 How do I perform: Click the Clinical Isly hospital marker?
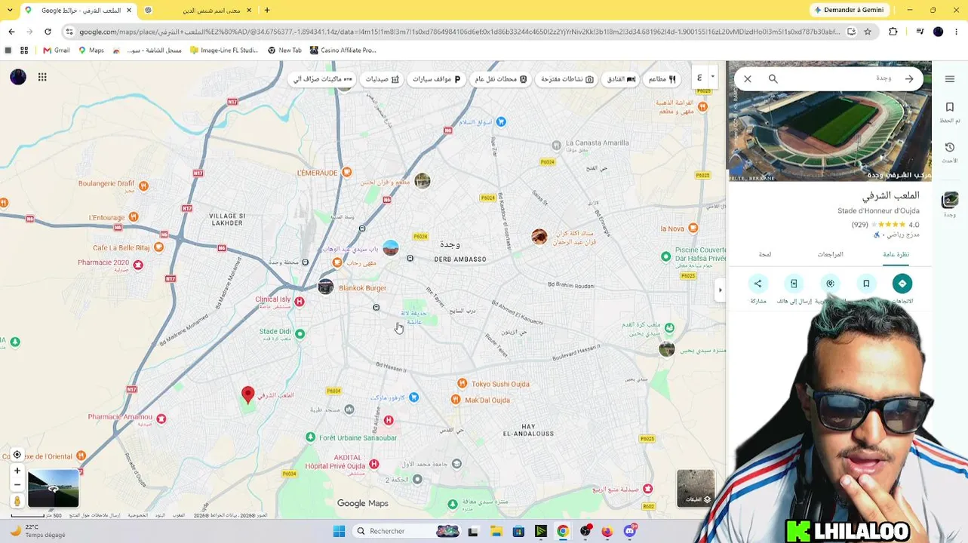tap(300, 302)
